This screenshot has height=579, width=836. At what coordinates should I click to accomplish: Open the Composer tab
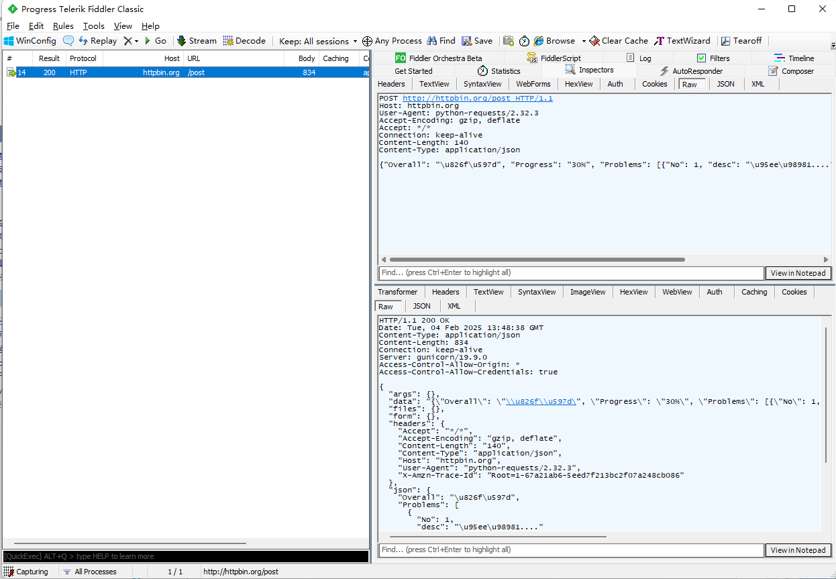790,71
